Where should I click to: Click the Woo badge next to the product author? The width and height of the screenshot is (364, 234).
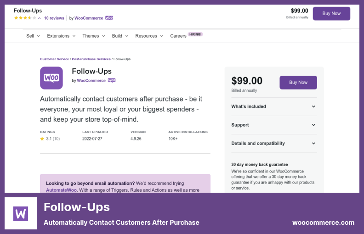point(112,80)
